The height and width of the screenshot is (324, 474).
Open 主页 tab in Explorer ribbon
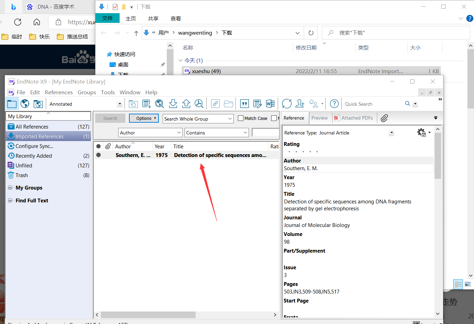[131, 18]
